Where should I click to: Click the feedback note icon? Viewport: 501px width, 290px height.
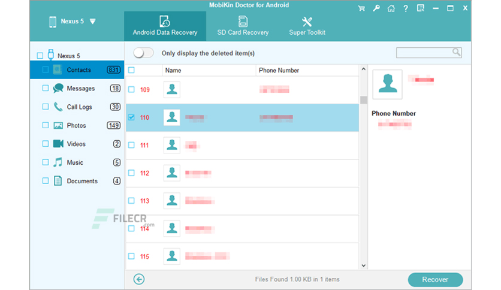421,8
